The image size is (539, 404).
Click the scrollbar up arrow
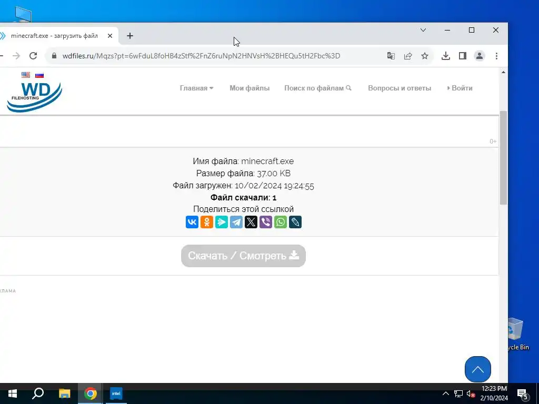(503, 72)
